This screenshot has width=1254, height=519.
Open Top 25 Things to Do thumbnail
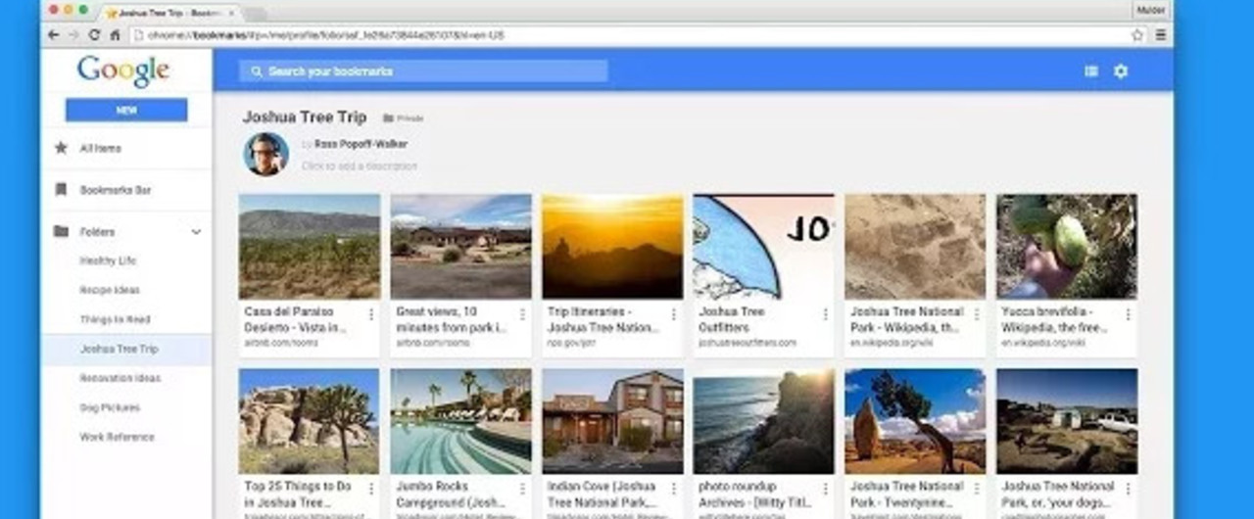pyautogui.click(x=309, y=421)
